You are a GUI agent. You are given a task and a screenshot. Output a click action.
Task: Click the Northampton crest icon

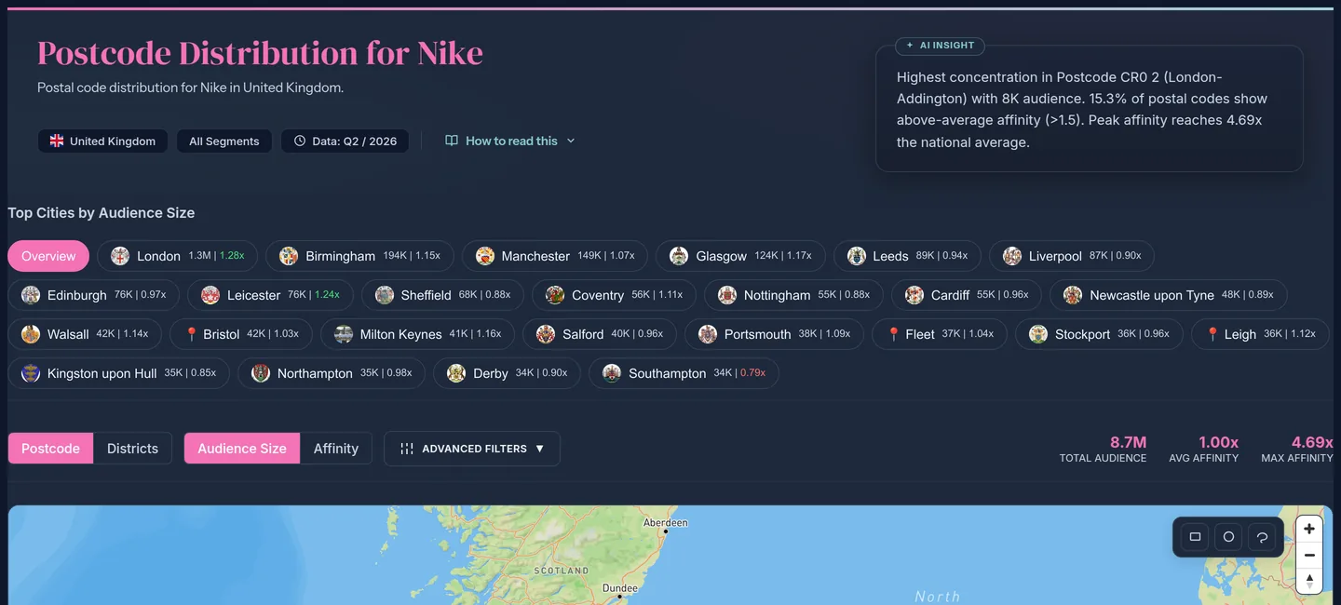(261, 373)
